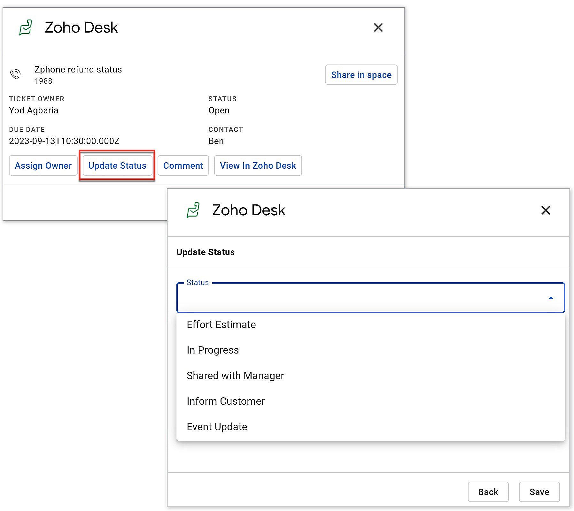The height and width of the screenshot is (511, 574).
Task: Click the 'Update Status' dialog heading
Action: [206, 252]
